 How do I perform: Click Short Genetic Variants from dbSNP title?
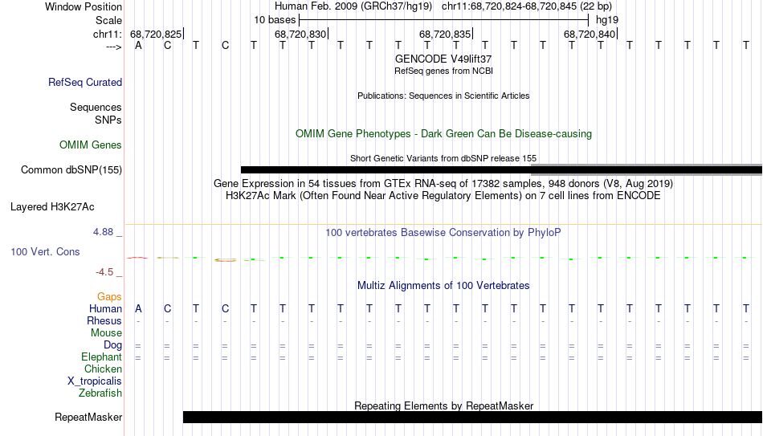tap(443, 158)
